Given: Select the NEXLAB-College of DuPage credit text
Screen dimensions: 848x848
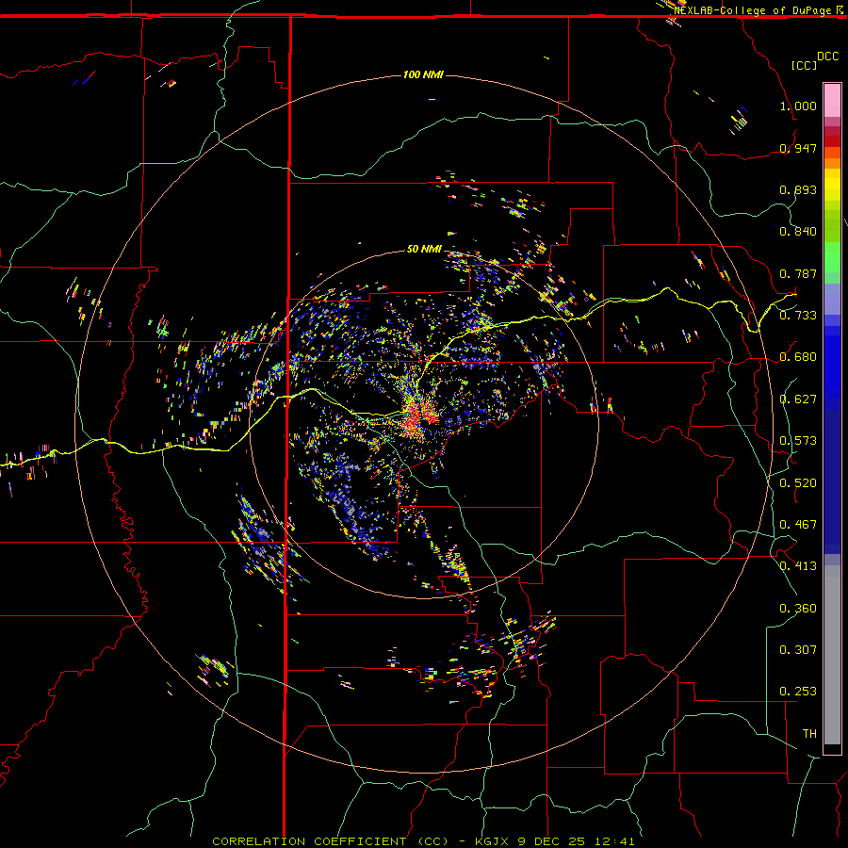Looking at the screenshot, I should tap(752, 10).
